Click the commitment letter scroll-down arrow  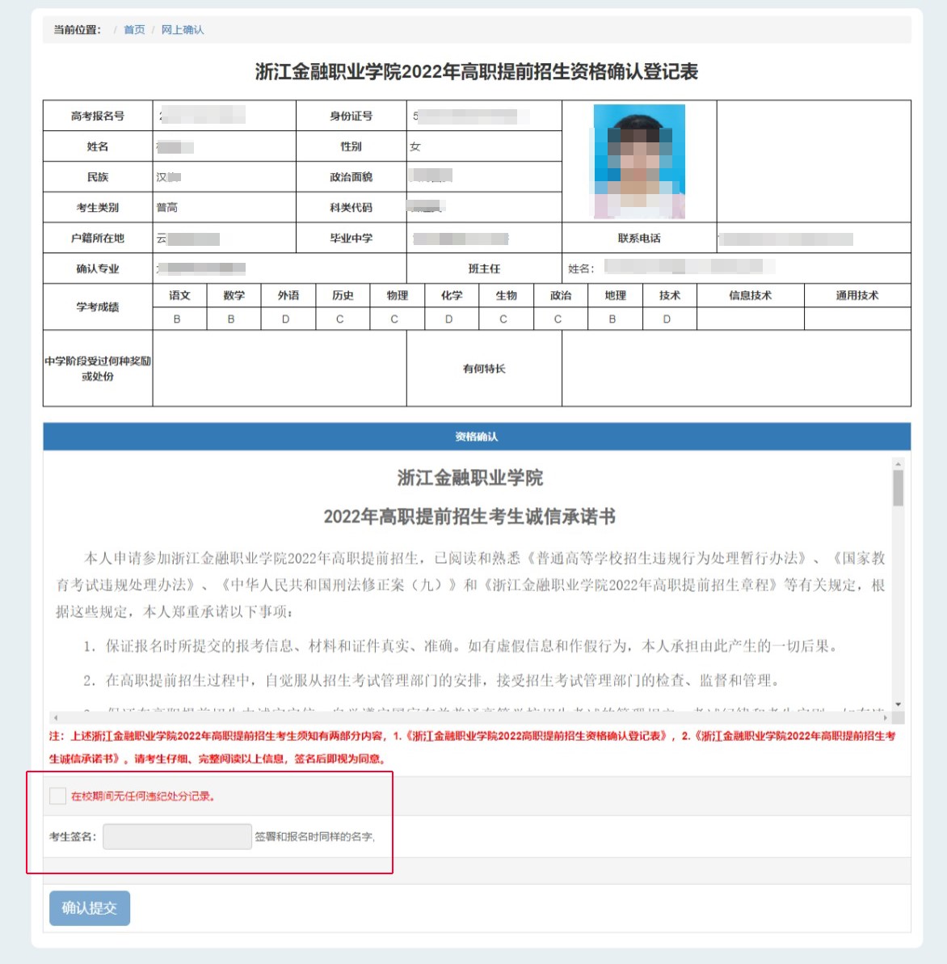(x=898, y=704)
